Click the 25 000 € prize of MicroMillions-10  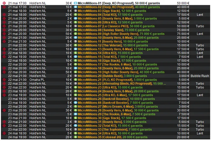click(x=183, y=38)
